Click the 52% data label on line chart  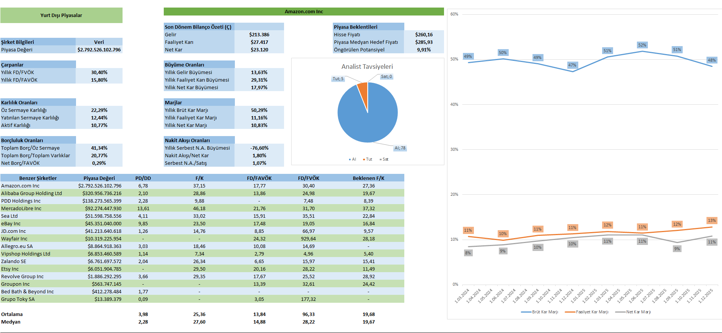tap(642, 45)
